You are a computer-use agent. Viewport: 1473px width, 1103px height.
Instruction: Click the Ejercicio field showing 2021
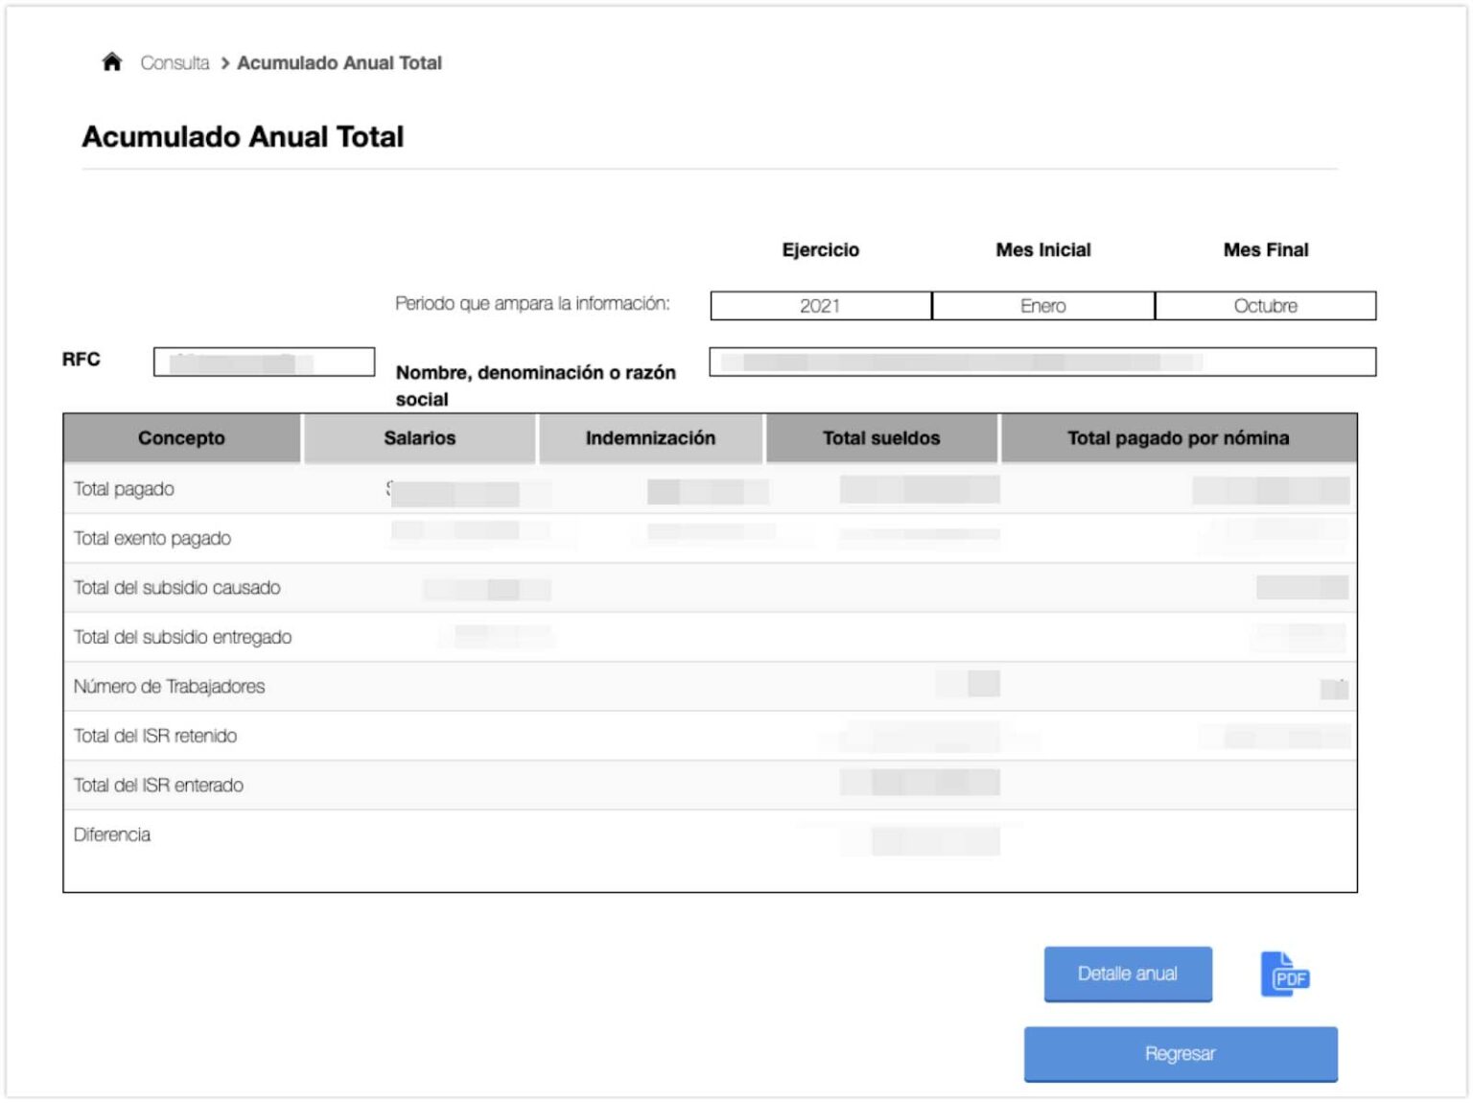(820, 306)
